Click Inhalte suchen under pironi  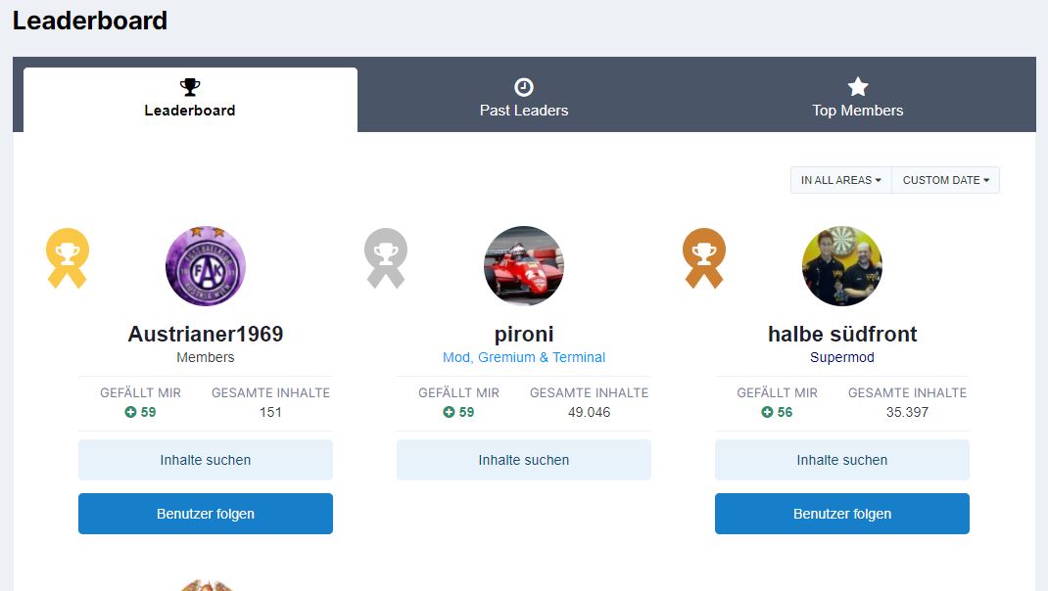(524, 460)
